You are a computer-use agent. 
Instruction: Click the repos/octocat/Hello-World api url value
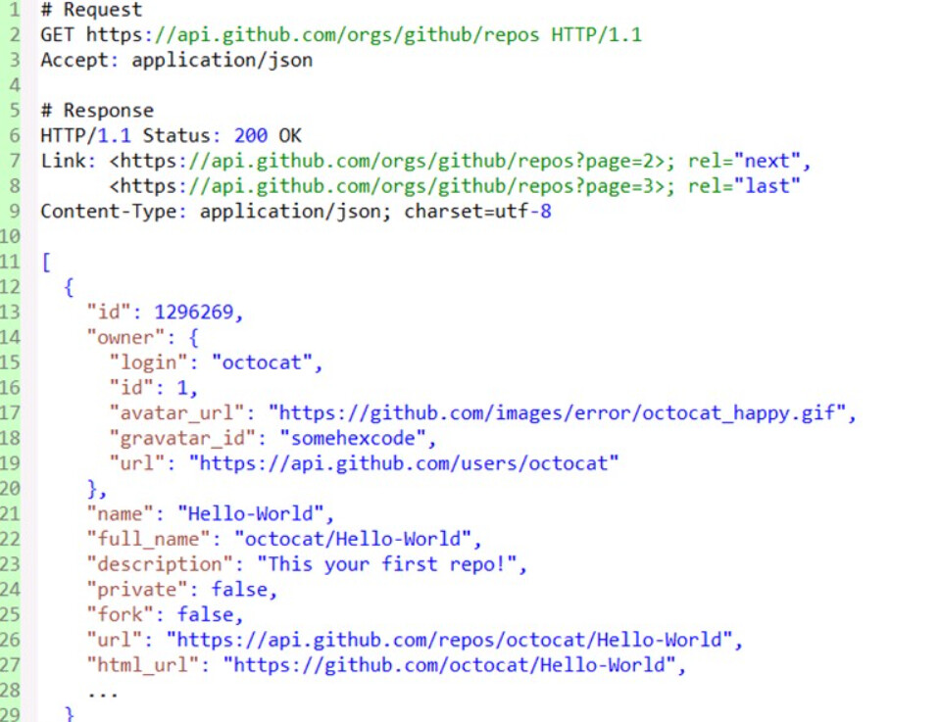449,640
